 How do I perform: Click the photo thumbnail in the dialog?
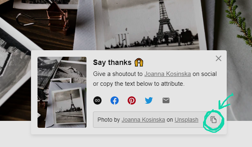click(x=62, y=92)
